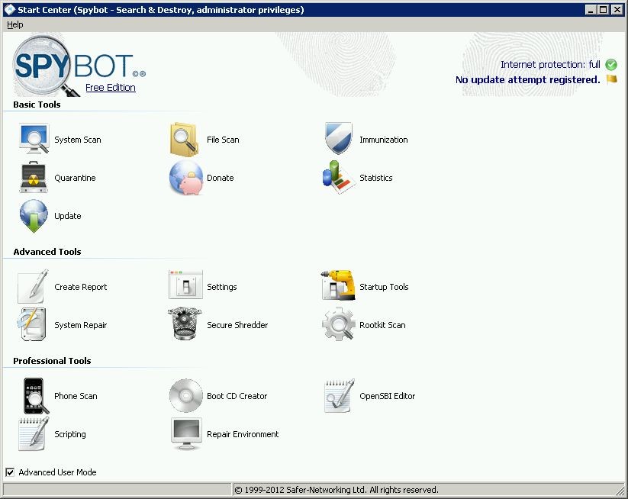The width and height of the screenshot is (628, 499).
Task: Click the Statistics label
Action: (x=376, y=178)
